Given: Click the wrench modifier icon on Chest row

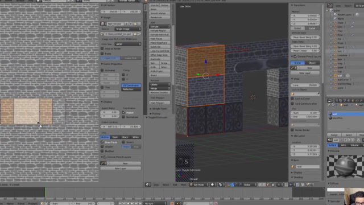Looking at the screenshot, I should [353, 23].
